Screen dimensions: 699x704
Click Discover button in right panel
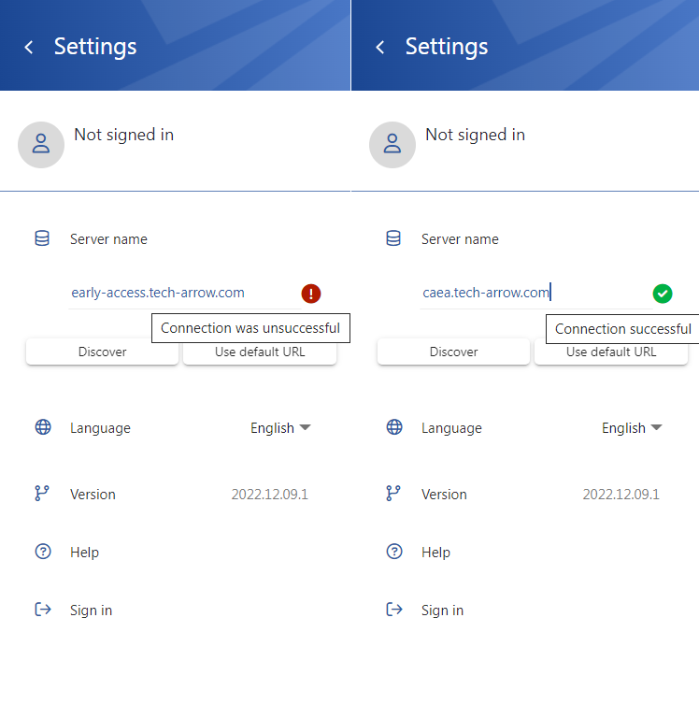pyautogui.click(x=453, y=352)
